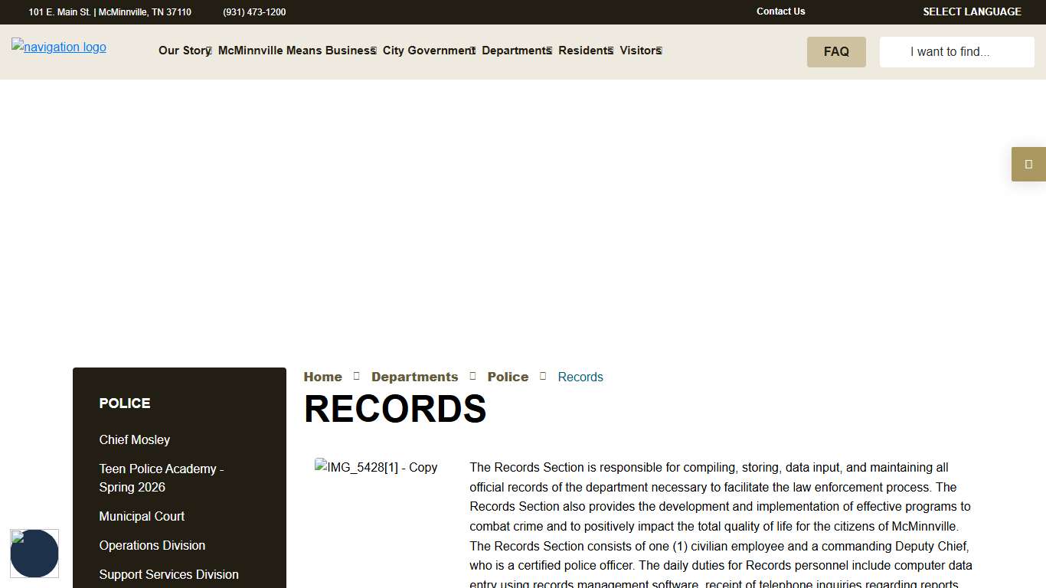
Task: Click the Contact Us link
Action: (x=780, y=11)
